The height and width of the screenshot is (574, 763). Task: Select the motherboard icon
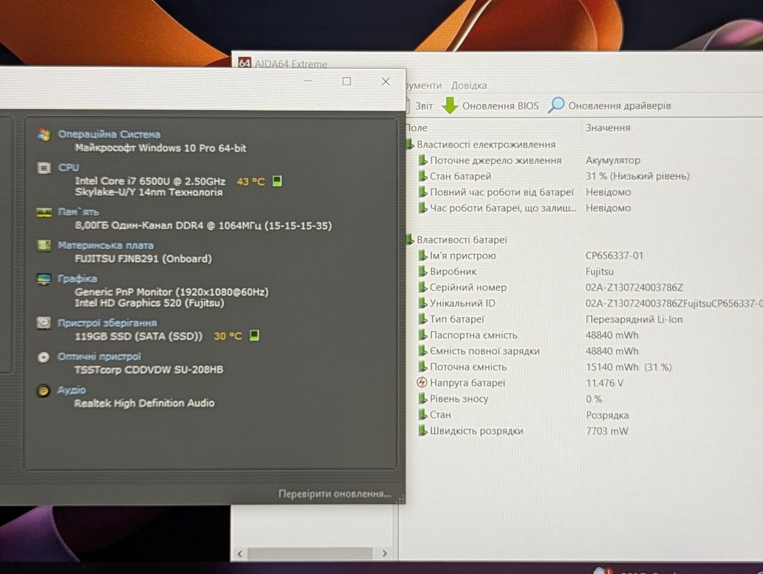44,246
